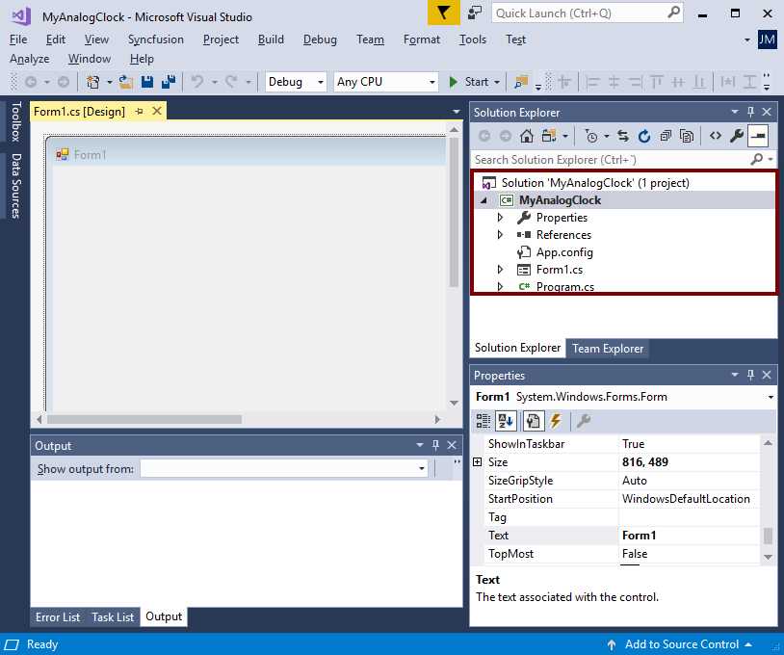
Task: Click the send feedback icon near Quick Launch
Action: click(475, 13)
